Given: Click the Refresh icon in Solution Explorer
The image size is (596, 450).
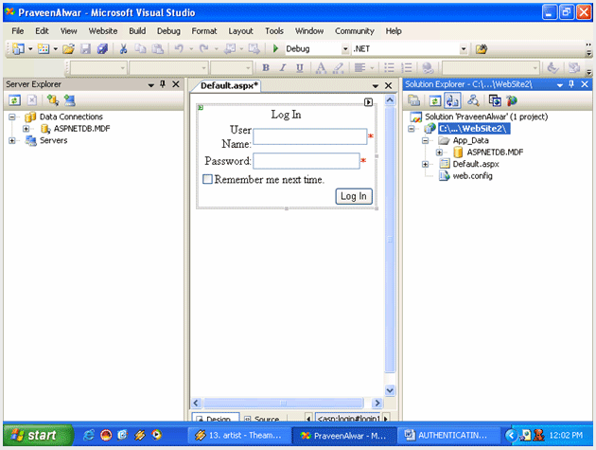Looking at the screenshot, I should pyautogui.click(x=435, y=100).
